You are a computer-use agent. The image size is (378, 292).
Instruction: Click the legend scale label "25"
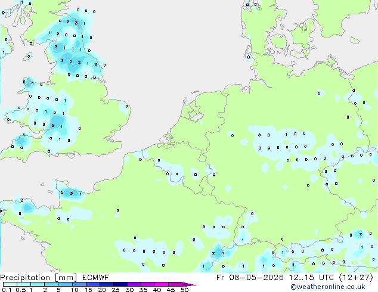pos(116,290)
